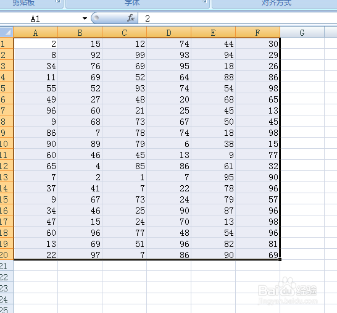Click cell D3 containing 95
337x313 pixels.
[169, 66]
